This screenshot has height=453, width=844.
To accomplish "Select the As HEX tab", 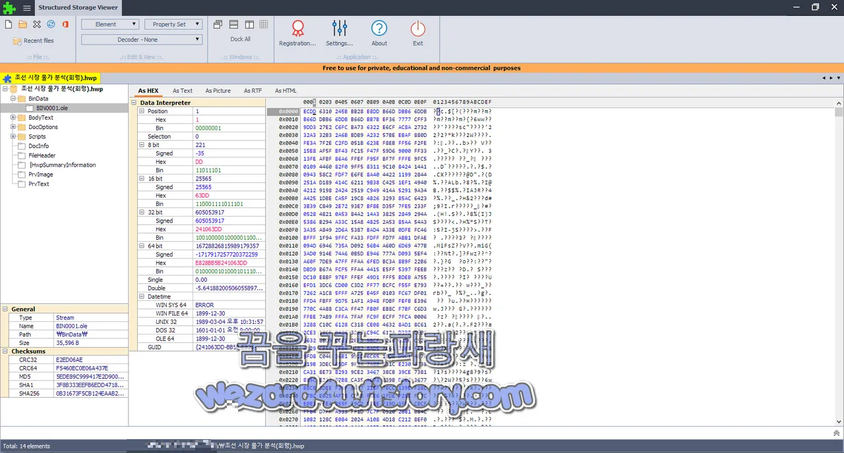I will pos(148,91).
